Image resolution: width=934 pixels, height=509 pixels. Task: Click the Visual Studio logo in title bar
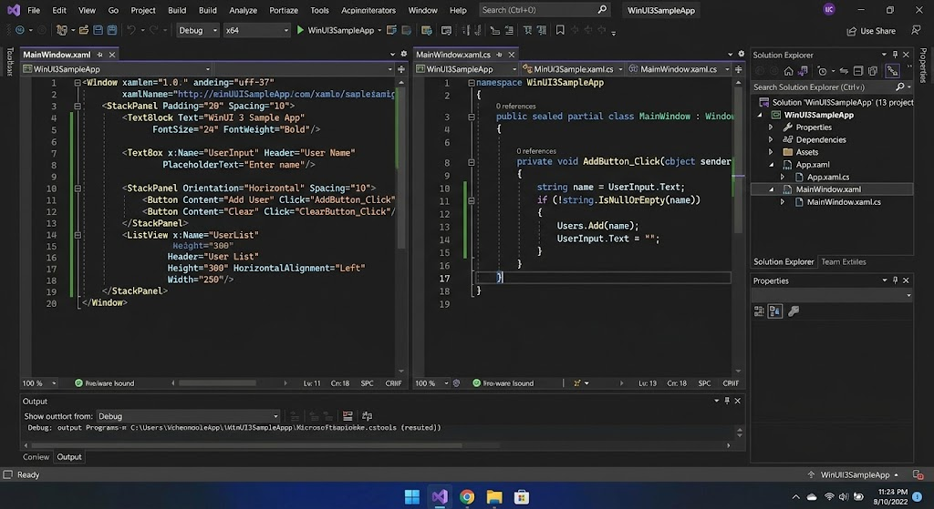point(13,10)
